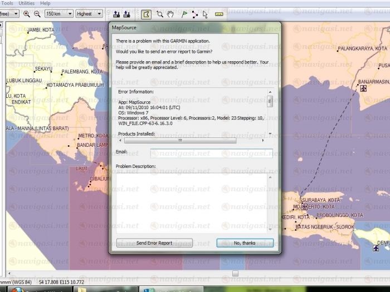Select the Measure ruler tool
This screenshot has height=292, width=390.
[x=219, y=14]
